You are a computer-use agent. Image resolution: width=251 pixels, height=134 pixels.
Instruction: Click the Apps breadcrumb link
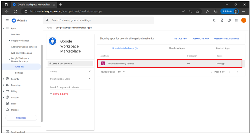tap(49, 28)
